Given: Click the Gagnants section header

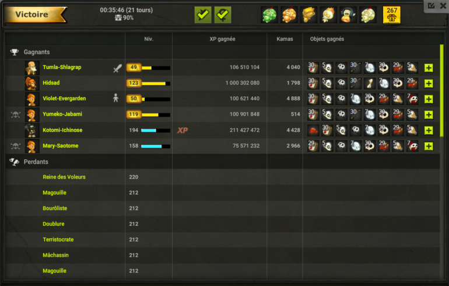Looking at the screenshot, I should (37, 52).
